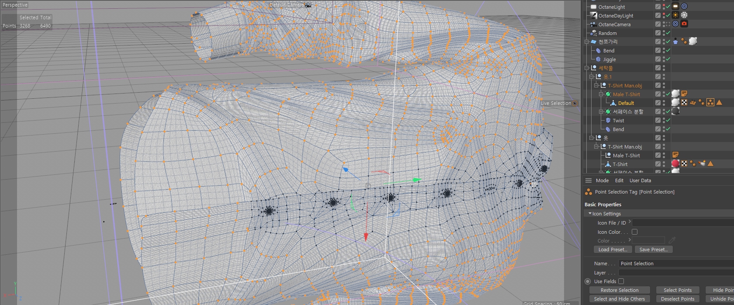
Task: Select the OctaneCamera red camera tag
Action: 684,24
